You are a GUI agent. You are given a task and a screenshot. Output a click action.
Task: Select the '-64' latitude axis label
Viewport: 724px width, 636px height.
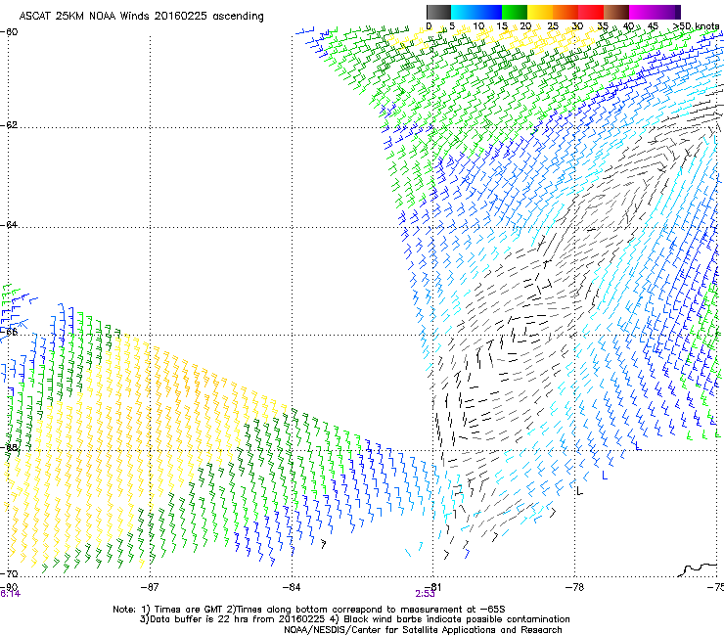9,225
